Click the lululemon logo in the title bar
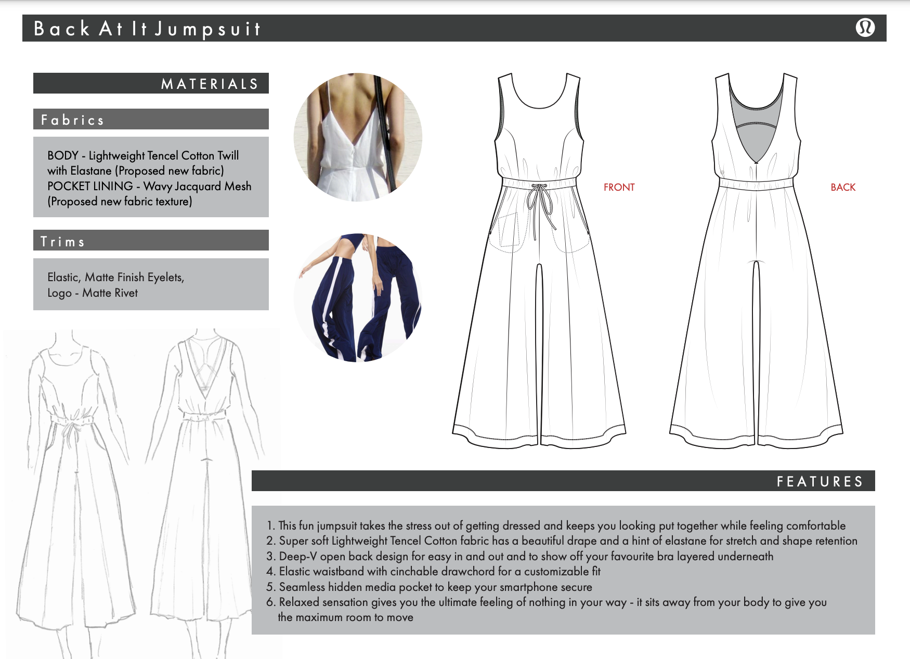 point(865,27)
